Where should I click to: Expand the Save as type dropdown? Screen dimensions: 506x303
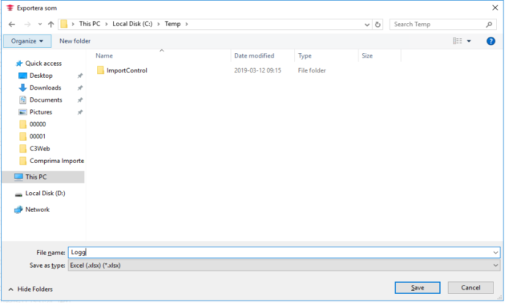[x=495, y=265]
